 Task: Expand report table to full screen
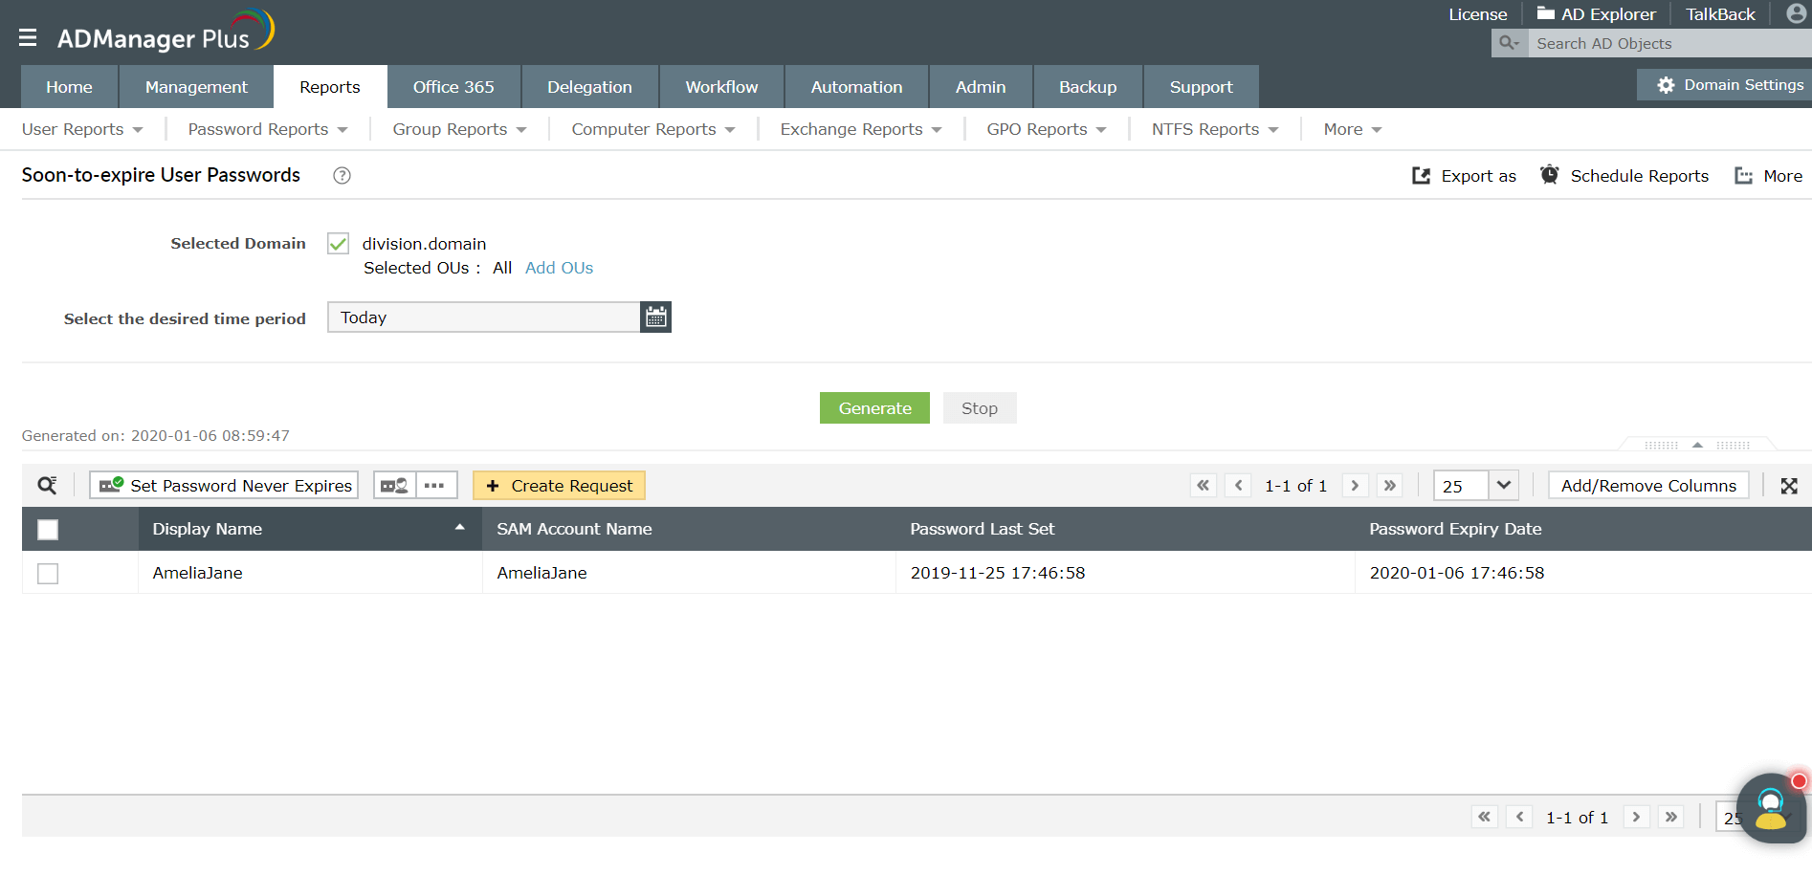pos(1789,486)
